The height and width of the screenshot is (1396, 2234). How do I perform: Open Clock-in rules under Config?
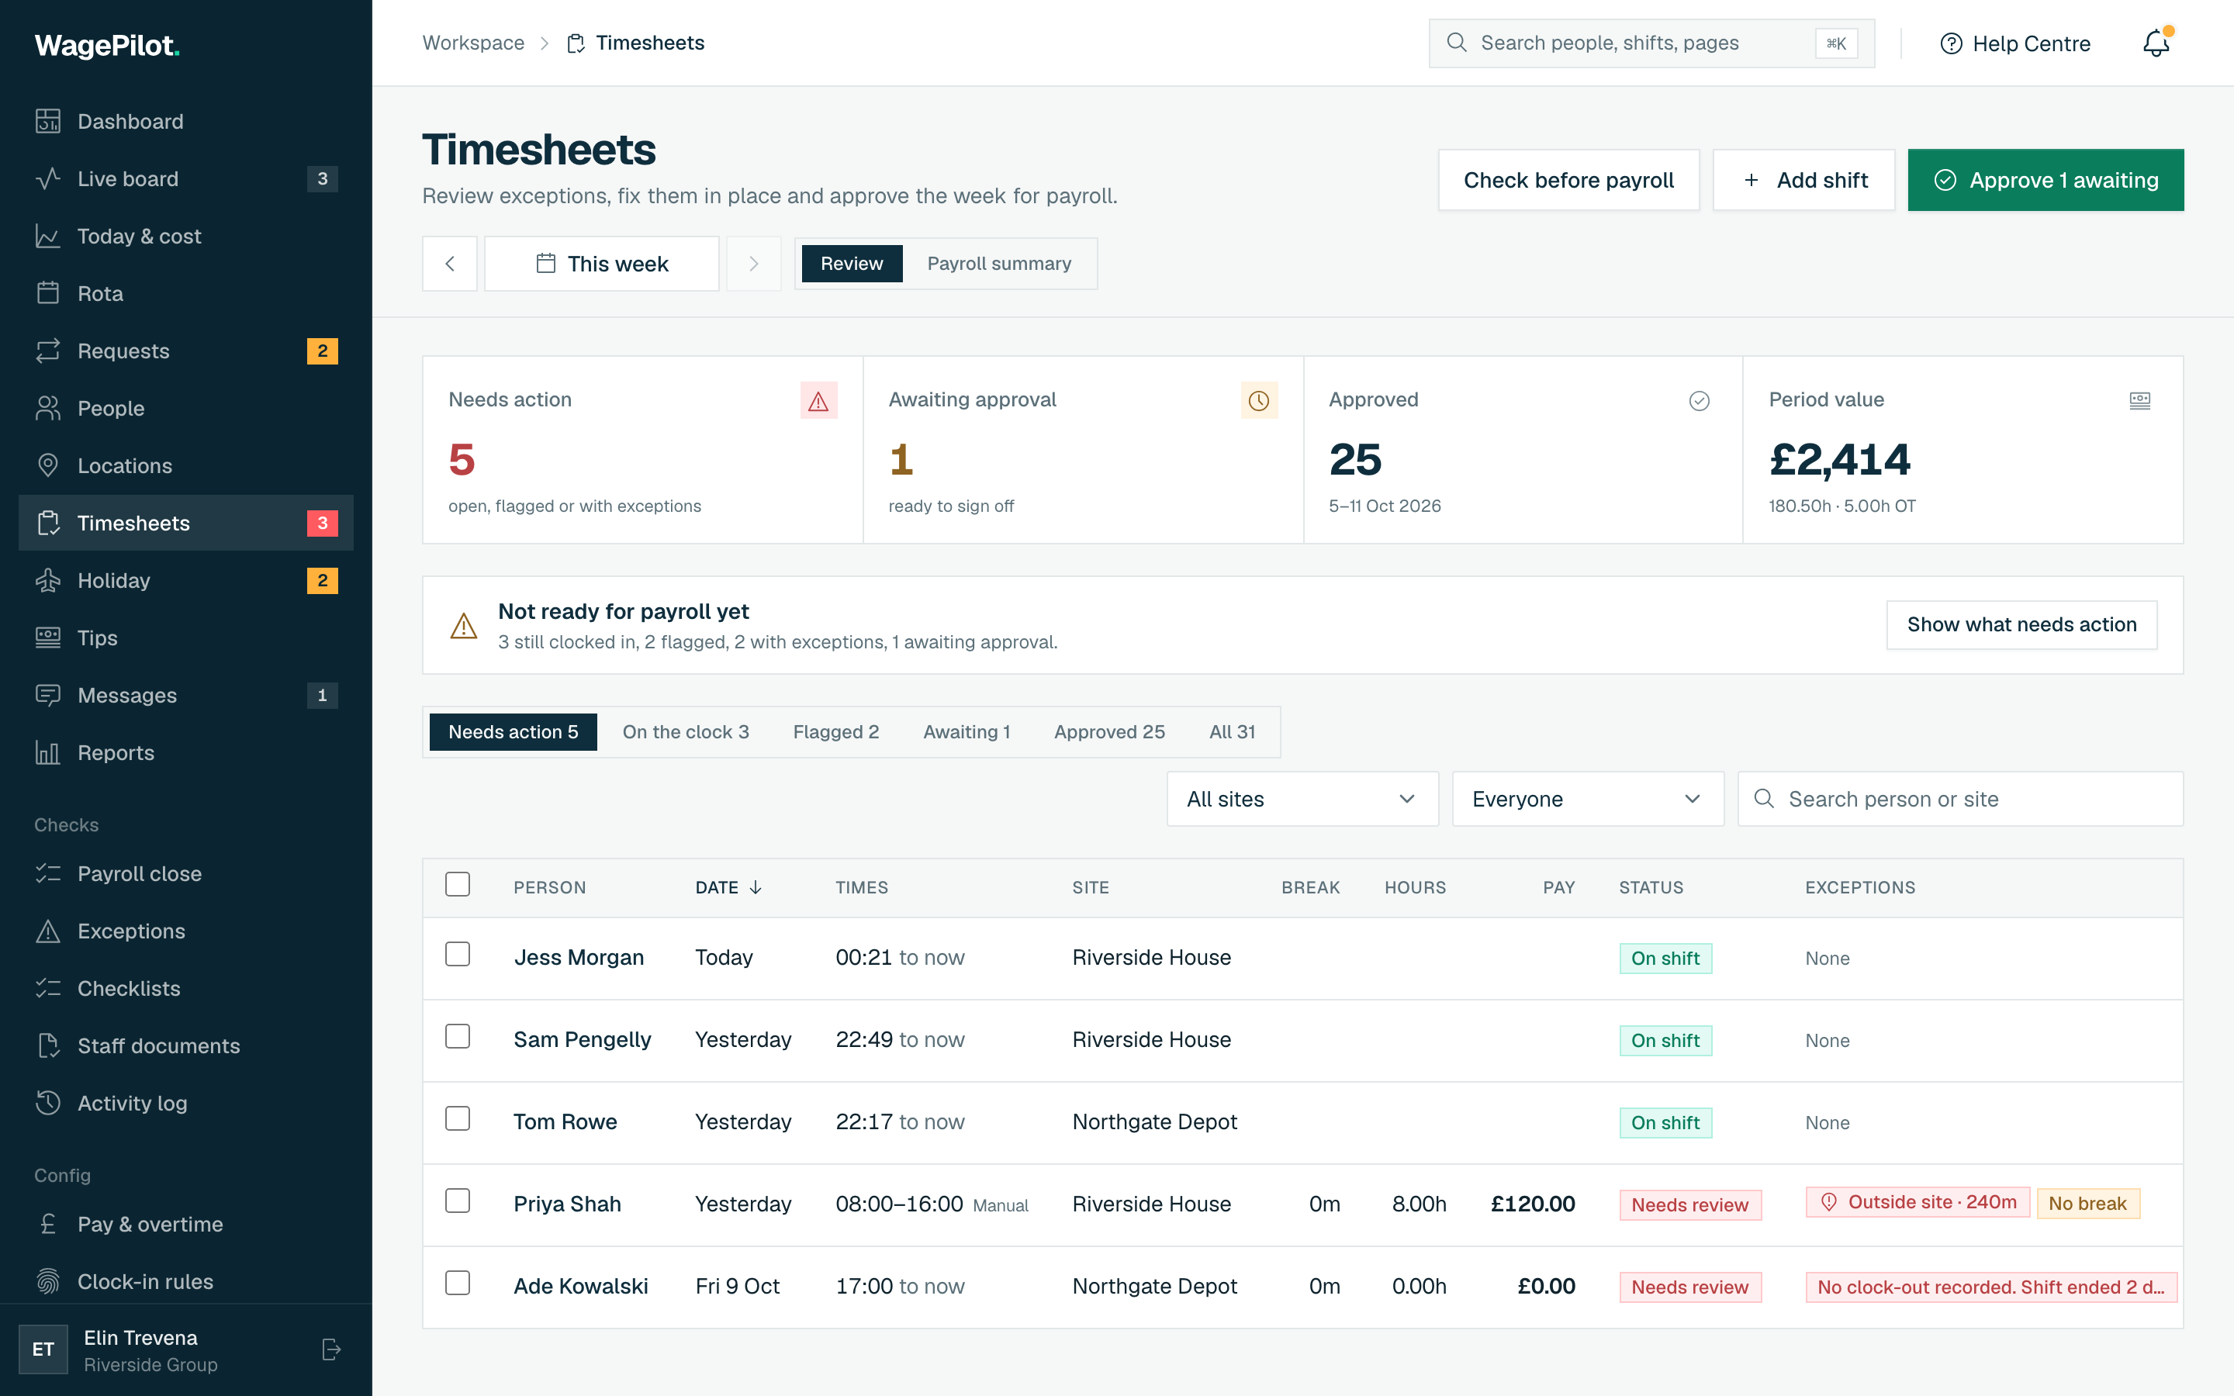[185, 1281]
